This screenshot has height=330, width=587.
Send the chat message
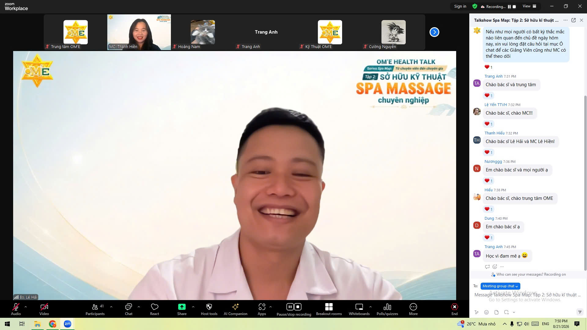pyautogui.click(x=579, y=312)
